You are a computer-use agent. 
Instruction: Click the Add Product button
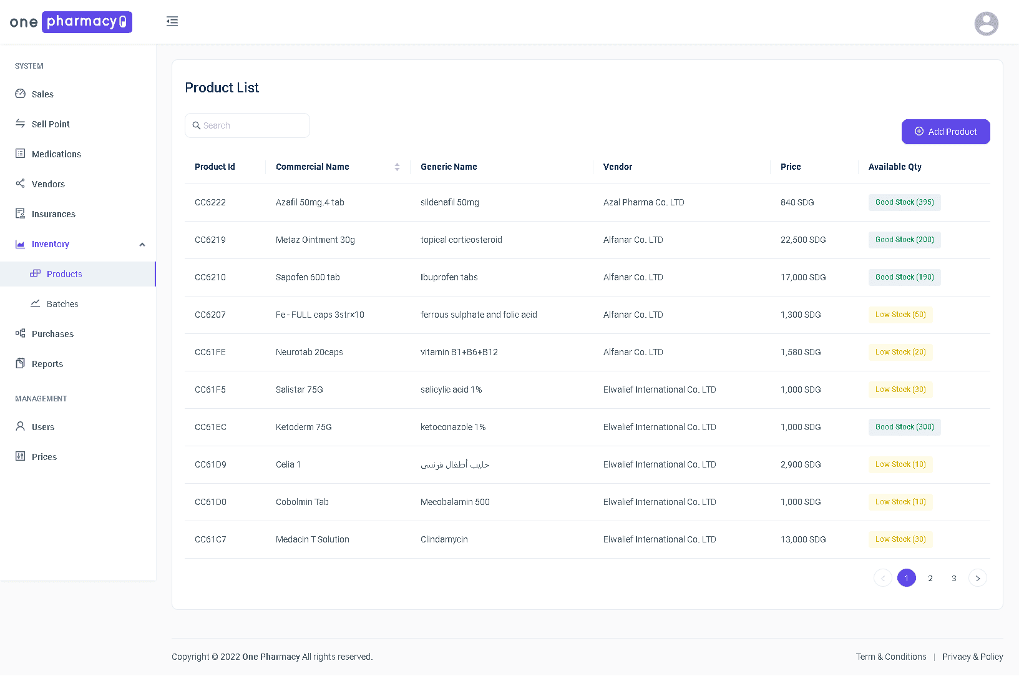coord(945,132)
